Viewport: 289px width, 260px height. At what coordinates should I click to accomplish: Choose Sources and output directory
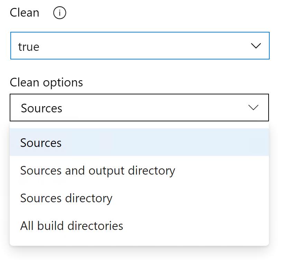[x=97, y=170]
